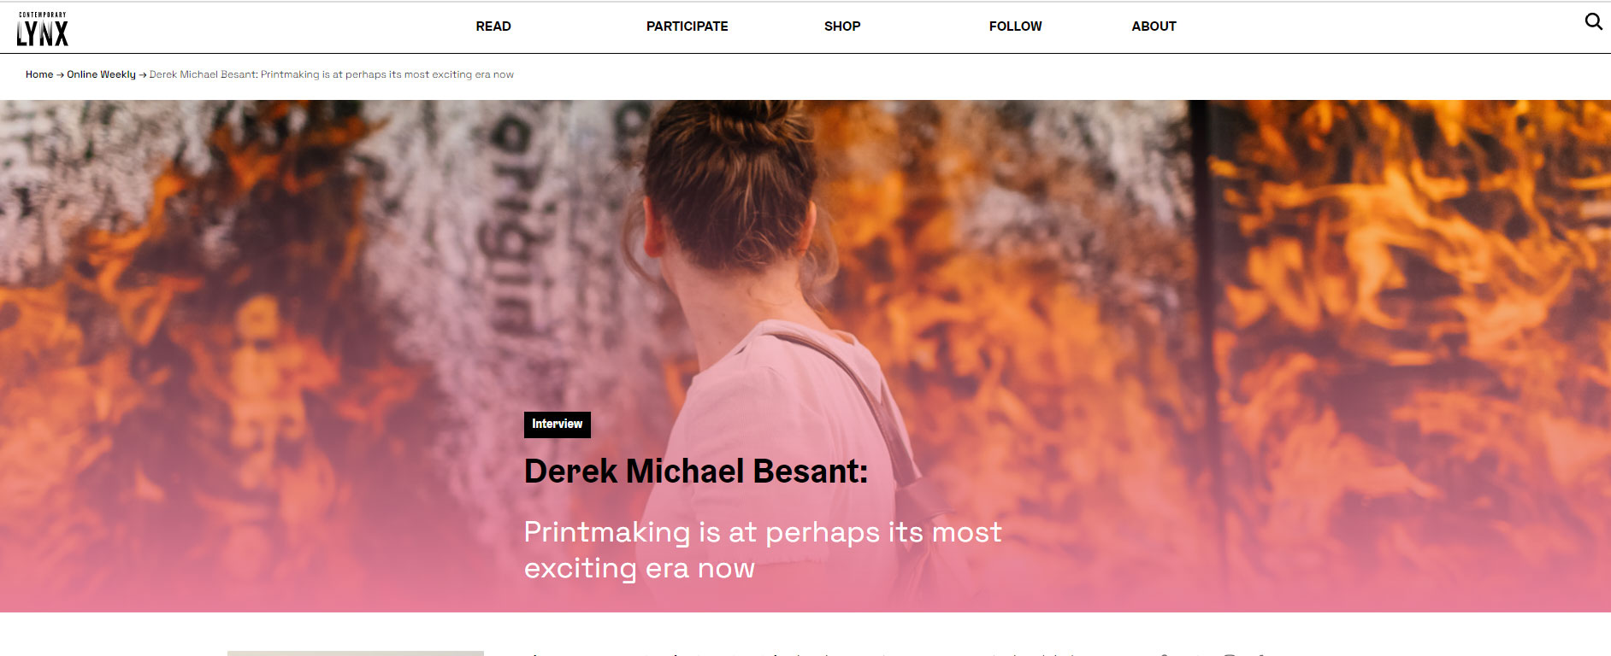
Task: Open the partially visible bottom thumbnail image
Action: pyautogui.click(x=356, y=653)
